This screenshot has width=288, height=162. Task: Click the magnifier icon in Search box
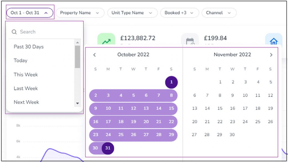tap(14, 32)
